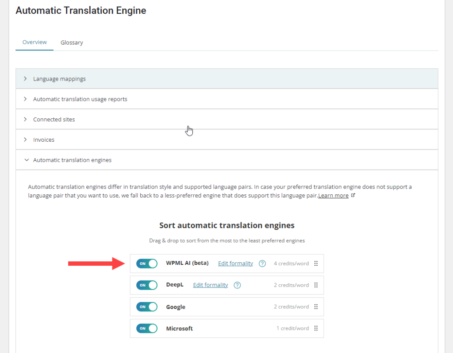
Task: Click the question mark icon next to DeepL formality
Action: pyautogui.click(x=237, y=285)
